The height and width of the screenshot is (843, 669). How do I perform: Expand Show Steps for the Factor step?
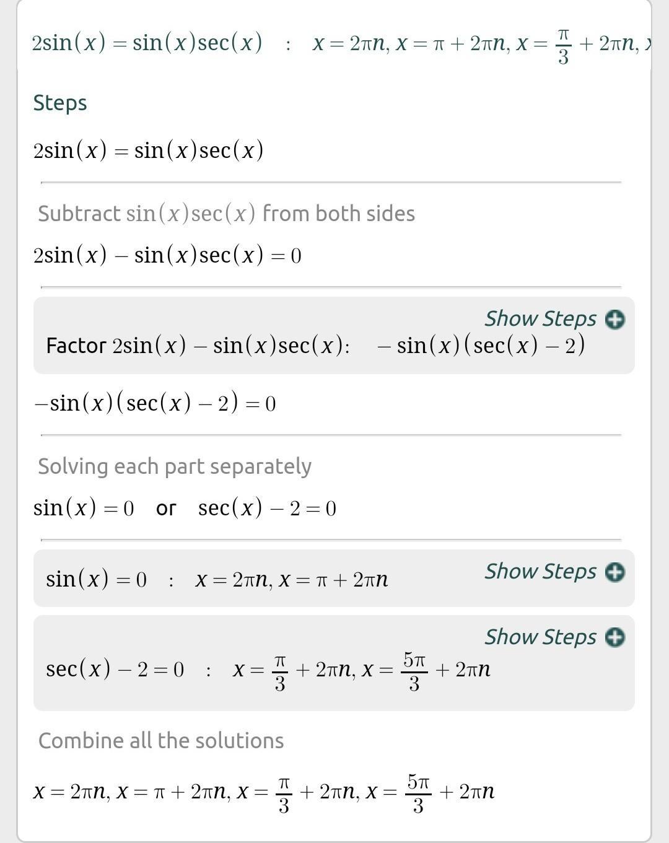540,319
